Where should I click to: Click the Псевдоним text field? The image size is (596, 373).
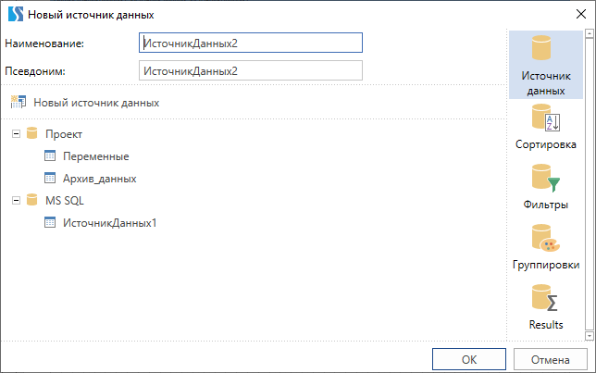[x=249, y=70]
